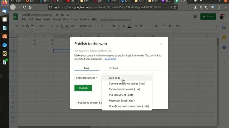Open the zoom 100% dropdown
The height and width of the screenshot is (128, 229).
(43, 26)
